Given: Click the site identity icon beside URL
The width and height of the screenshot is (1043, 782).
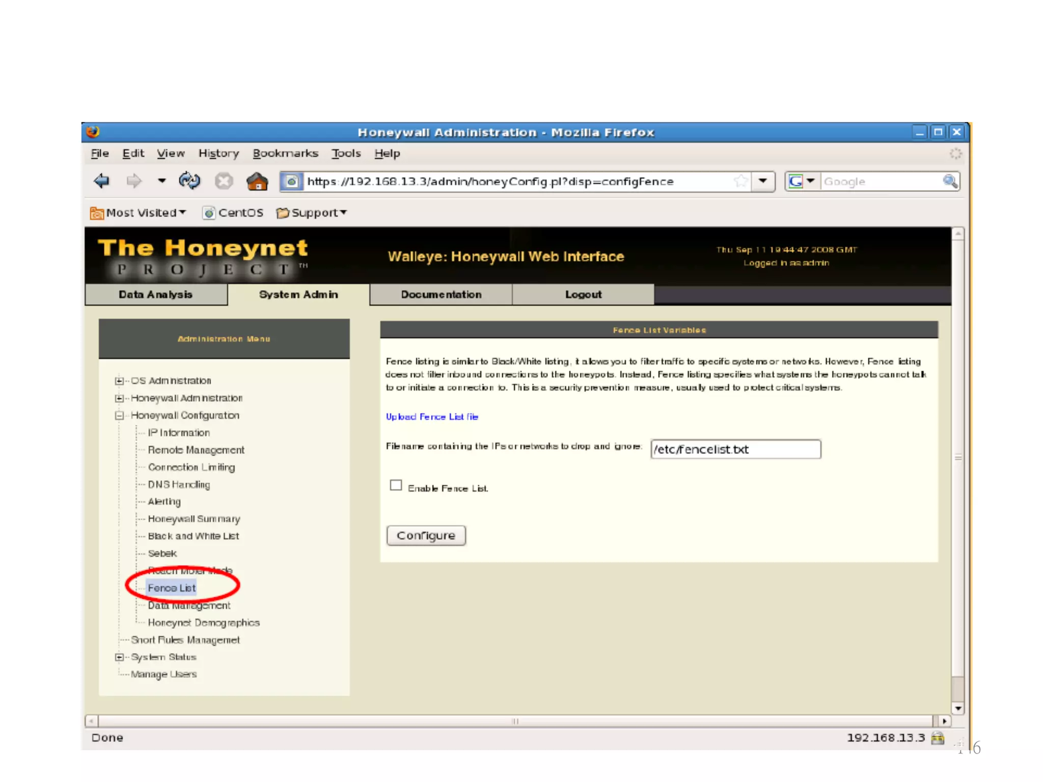Looking at the screenshot, I should (x=292, y=181).
